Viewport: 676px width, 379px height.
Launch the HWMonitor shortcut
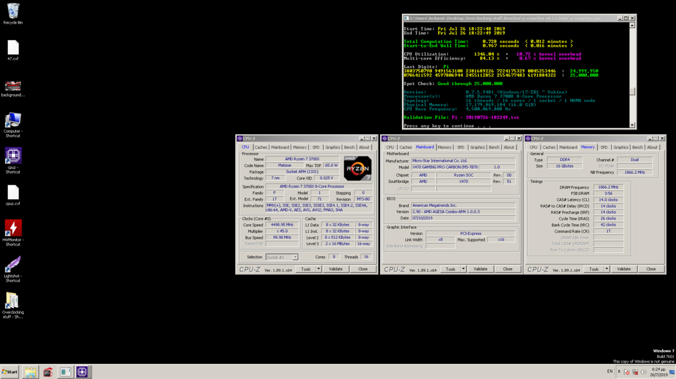coord(13,233)
